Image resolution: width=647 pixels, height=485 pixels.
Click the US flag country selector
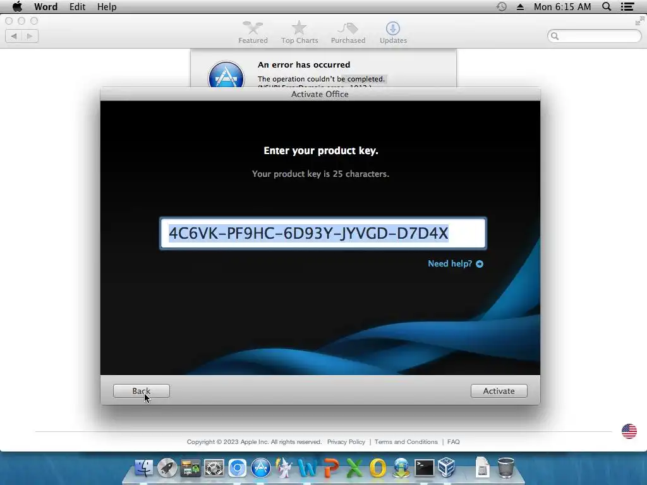tap(629, 431)
